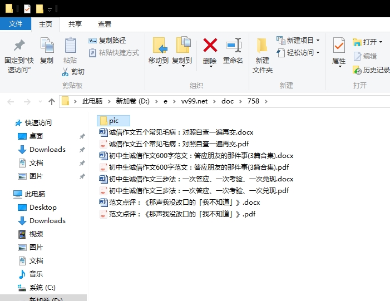Click quick access Properties checkmark icon
This screenshot has height=301, width=390.
click(x=27, y=9)
